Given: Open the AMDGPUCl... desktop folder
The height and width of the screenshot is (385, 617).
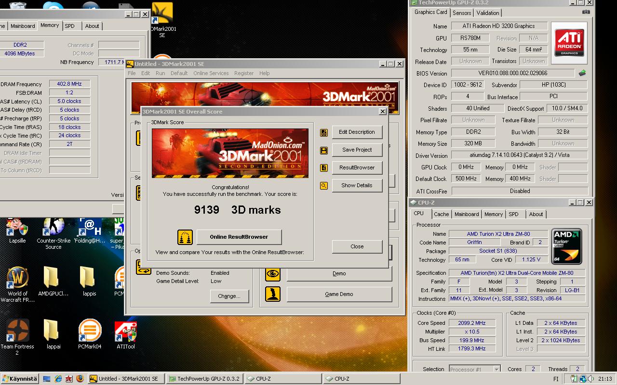Looking at the screenshot, I should pyautogui.click(x=54, y=282).
